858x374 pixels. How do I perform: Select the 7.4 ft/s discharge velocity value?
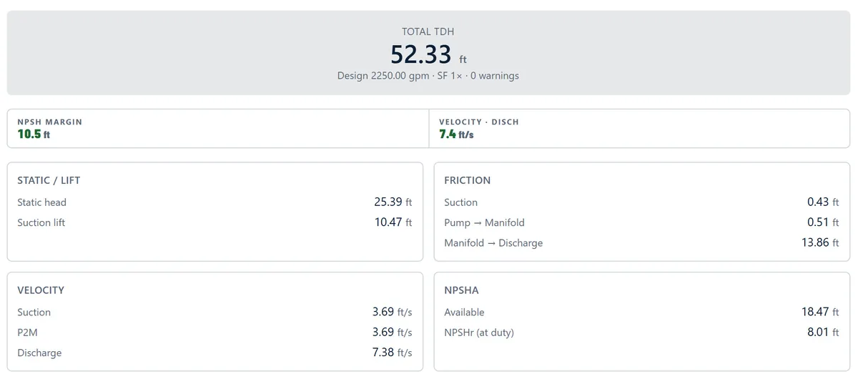[x=456, y=134]
